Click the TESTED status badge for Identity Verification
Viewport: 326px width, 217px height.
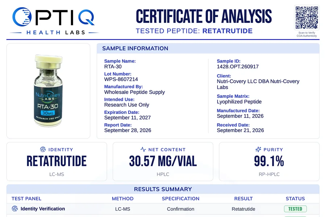tap(295, 209)
